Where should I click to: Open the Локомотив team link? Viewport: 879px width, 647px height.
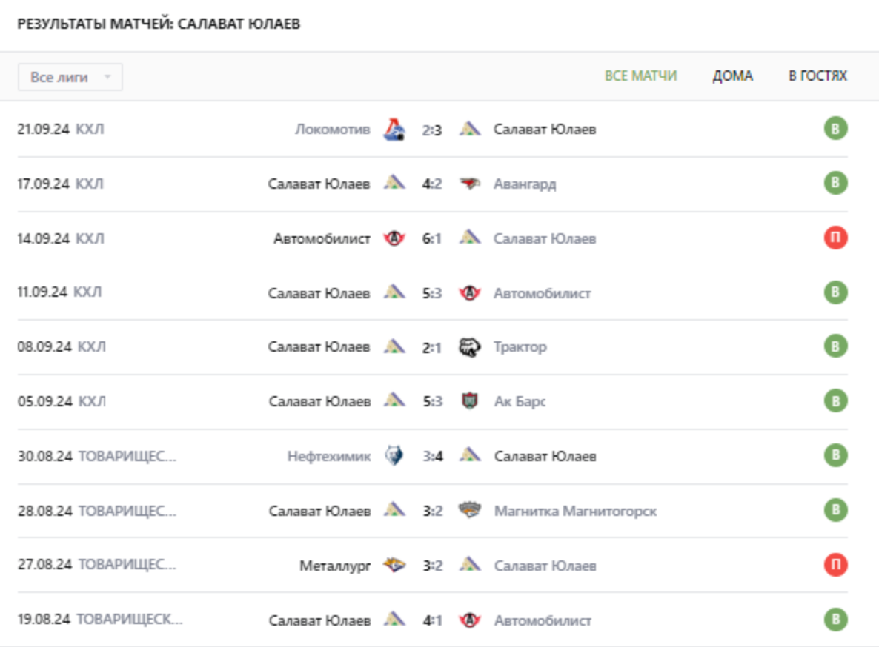tap(332, 130)
